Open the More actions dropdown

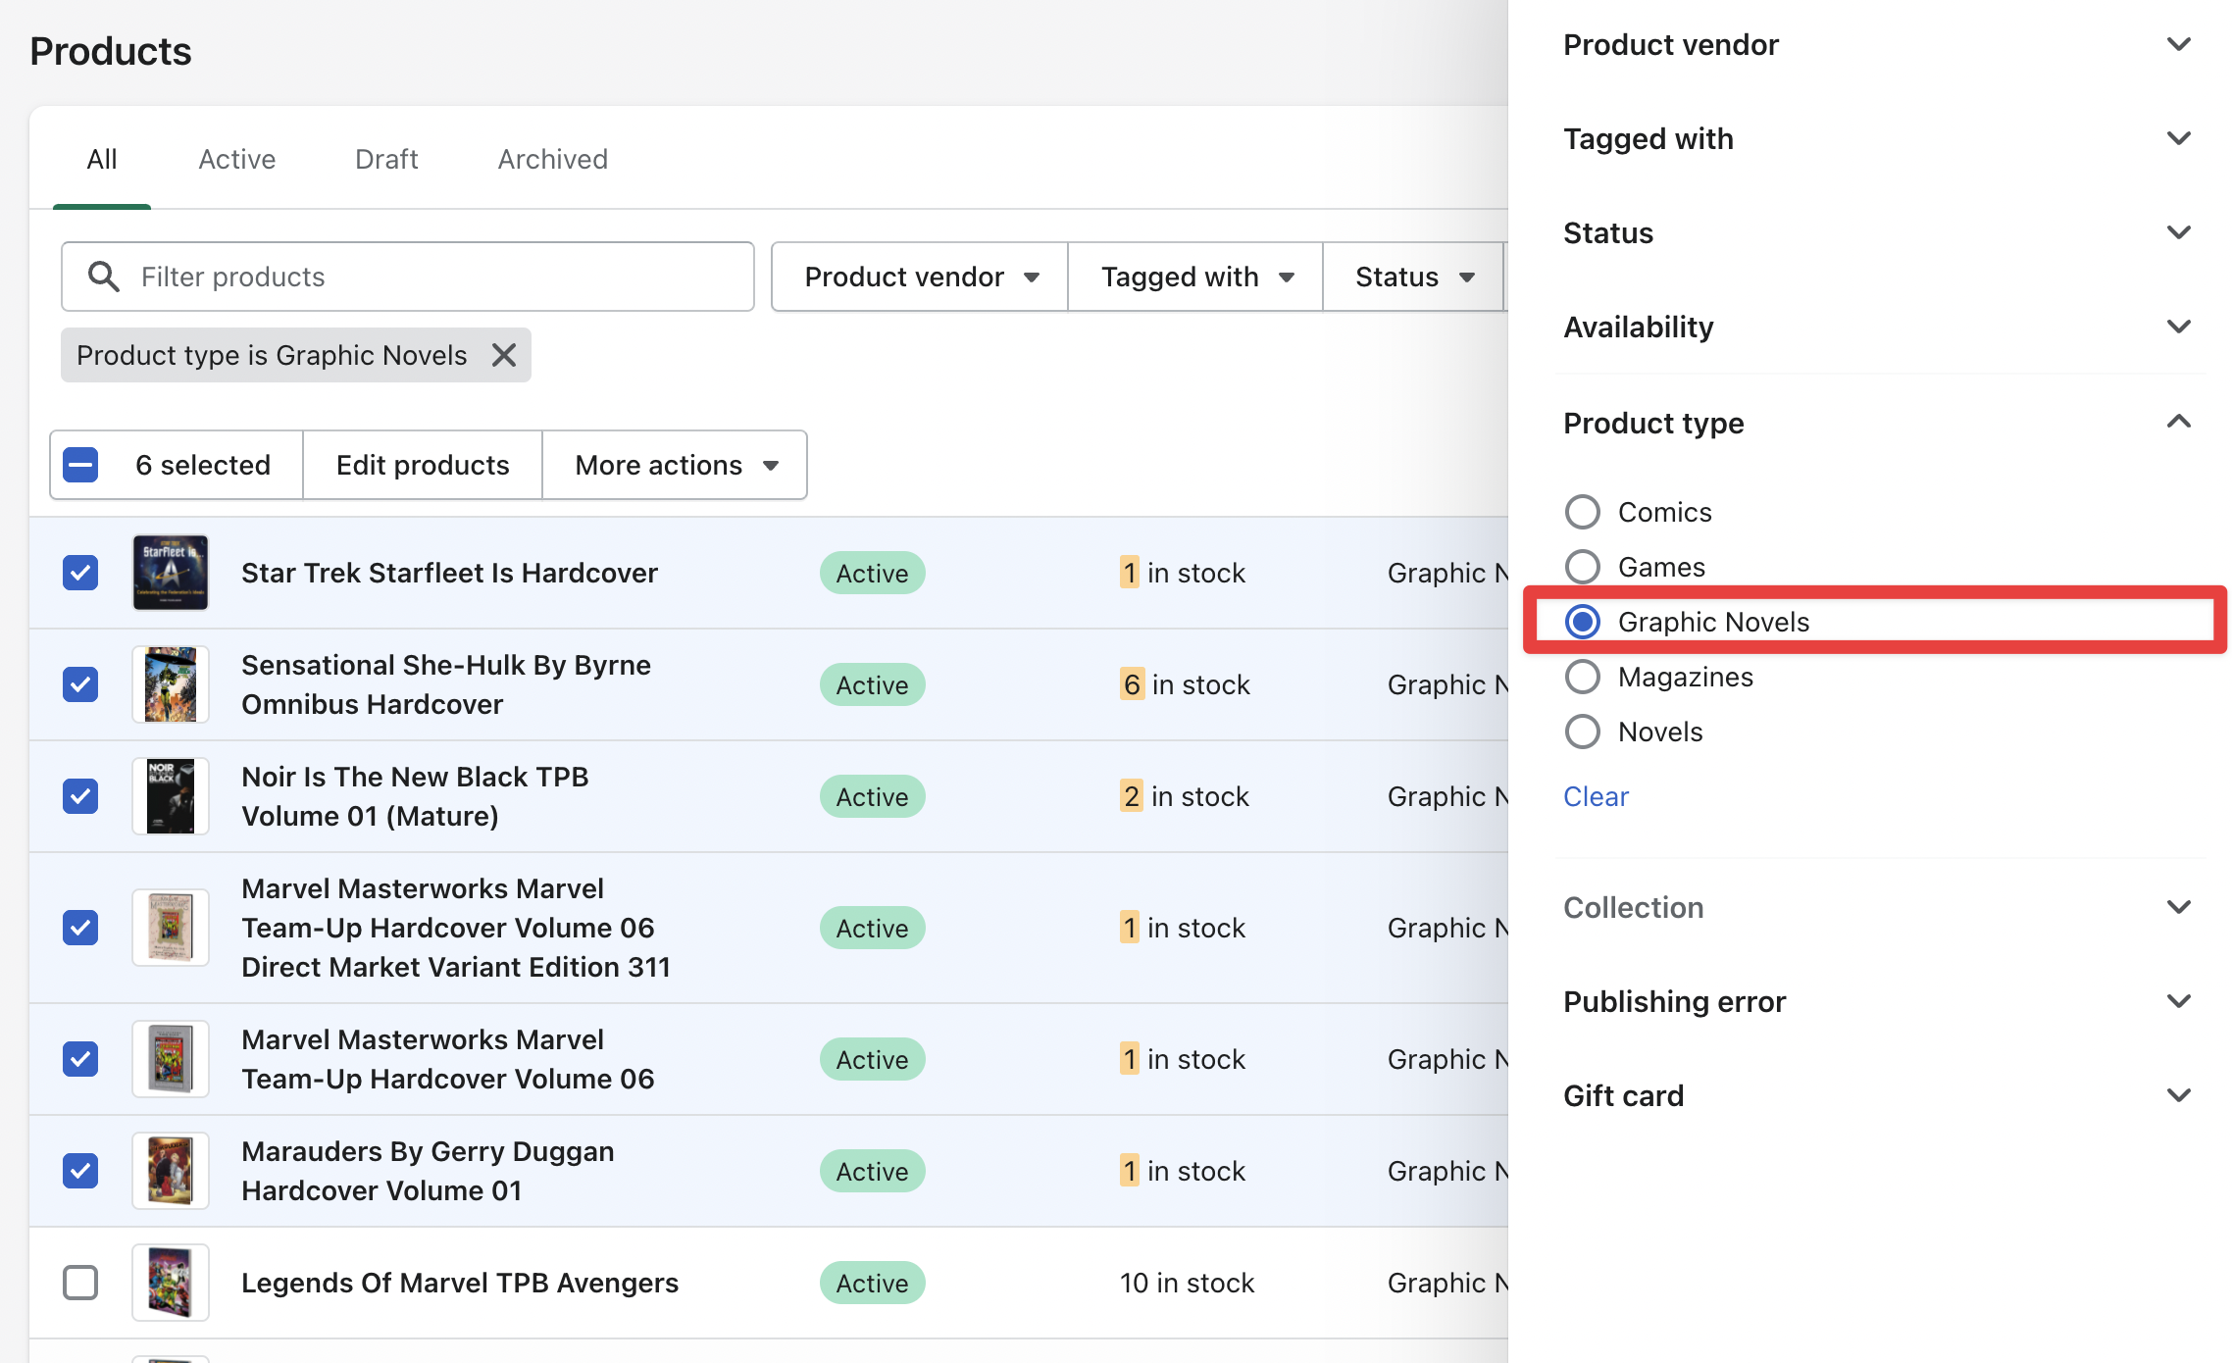(x=676, y=465)
